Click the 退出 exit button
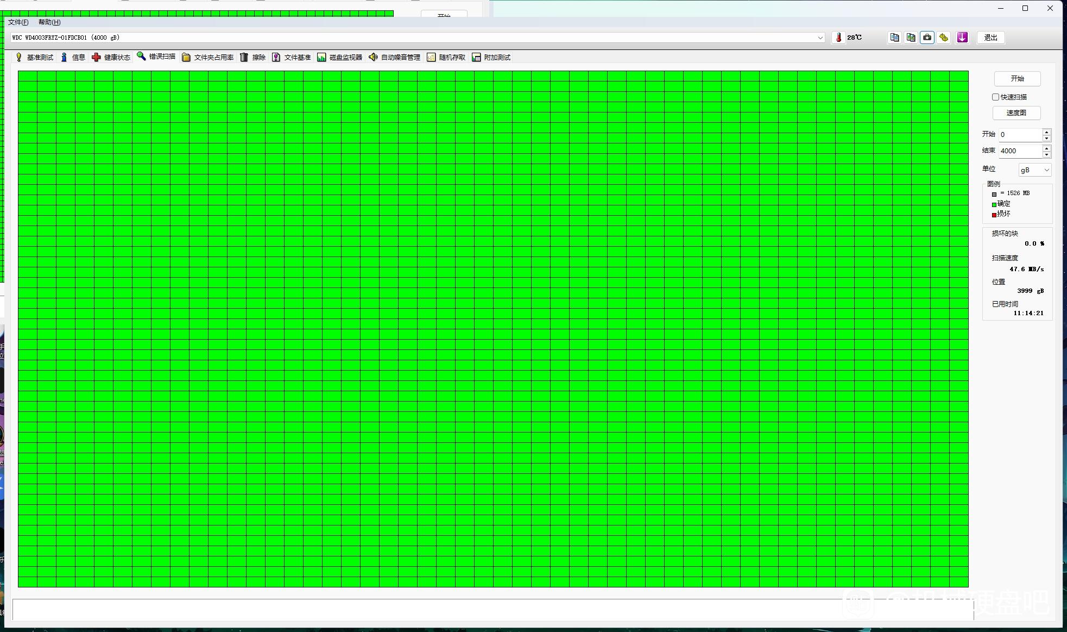The width and height of the screenshot is (1067, 632). point(990,37)
